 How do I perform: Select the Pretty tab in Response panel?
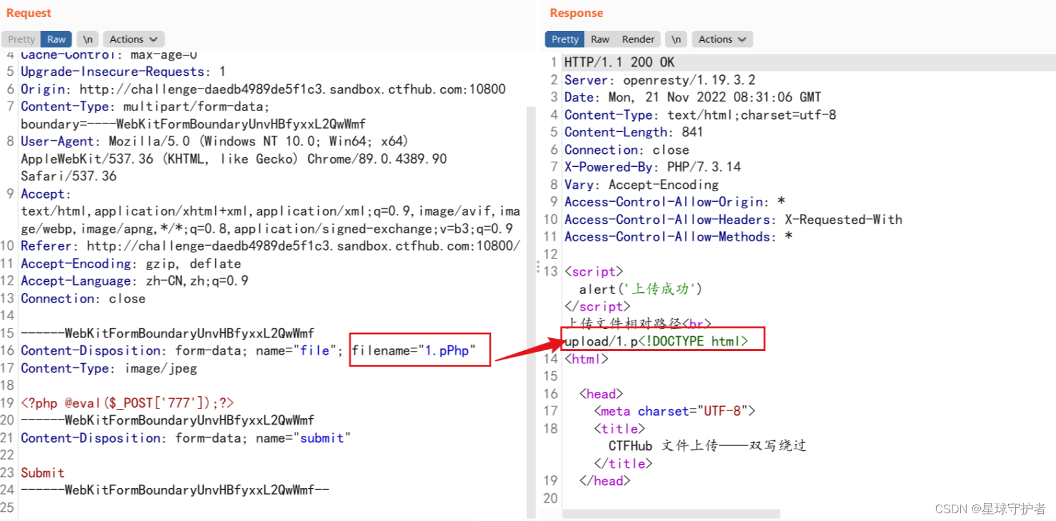pyautogui.click(x=565, y=39)
